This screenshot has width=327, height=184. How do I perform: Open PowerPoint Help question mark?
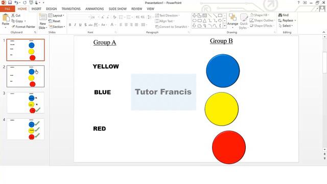tap(298, 3)
